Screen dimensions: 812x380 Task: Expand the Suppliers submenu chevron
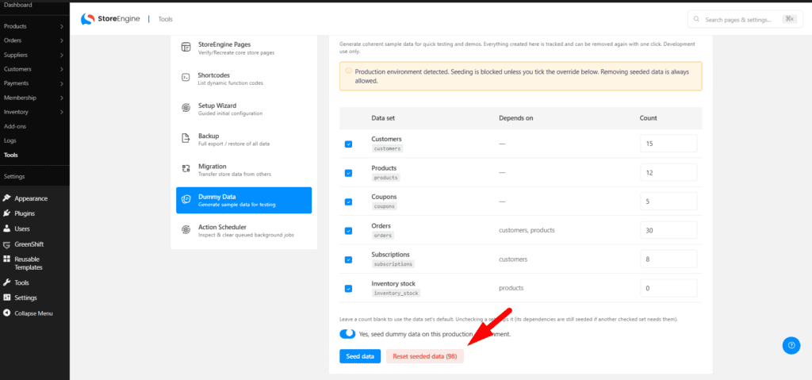click(62, 55)
